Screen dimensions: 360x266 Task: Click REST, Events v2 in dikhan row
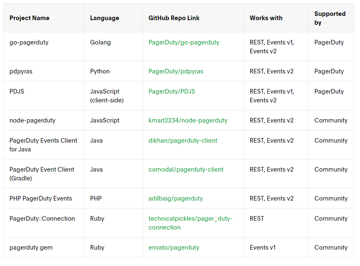pyautogui.click(x=272, y=141)
